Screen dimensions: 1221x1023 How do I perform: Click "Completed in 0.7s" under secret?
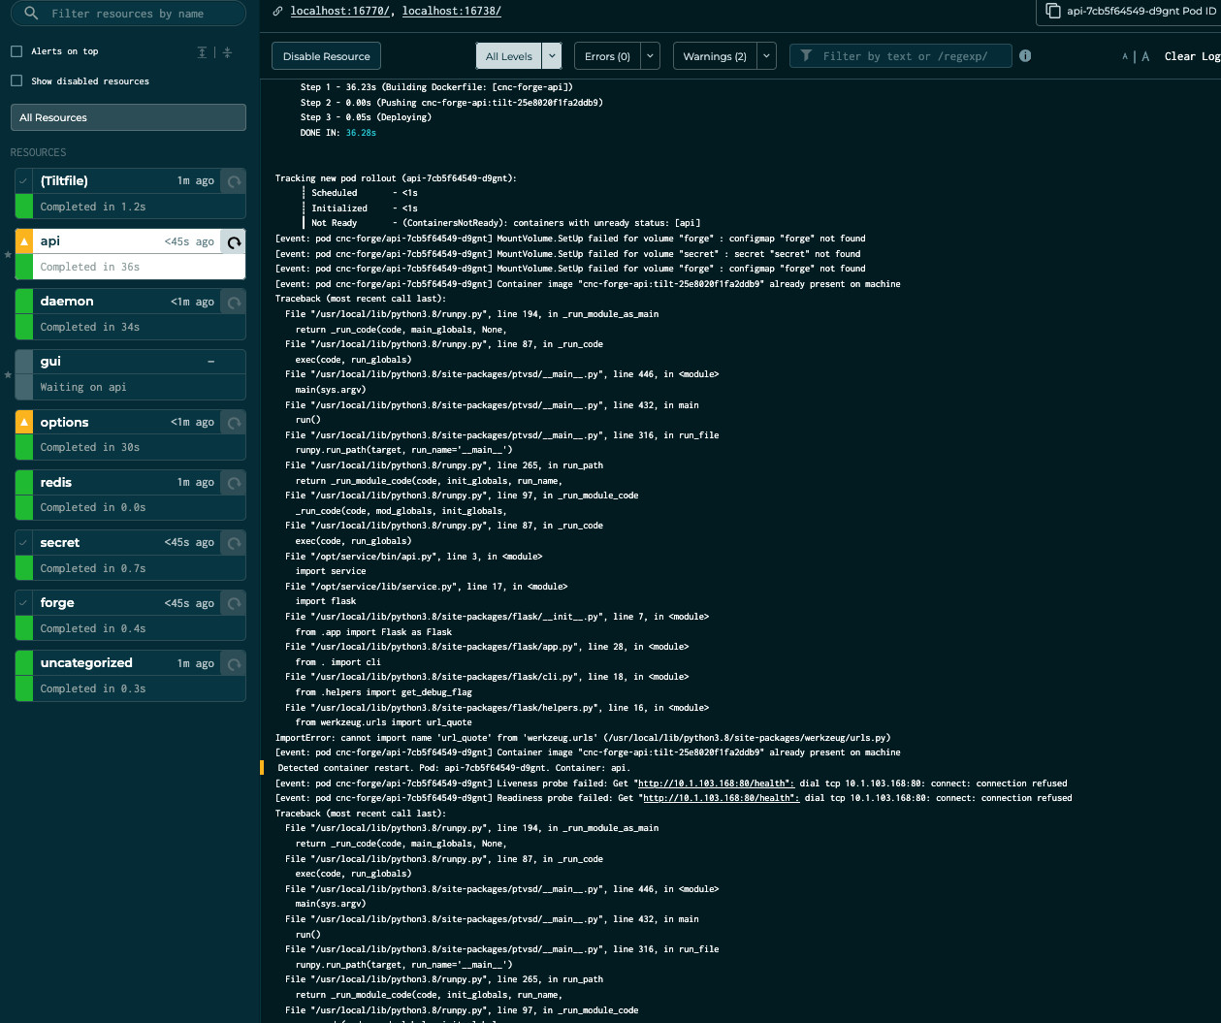pyautogui.click(x=93, y=569)
